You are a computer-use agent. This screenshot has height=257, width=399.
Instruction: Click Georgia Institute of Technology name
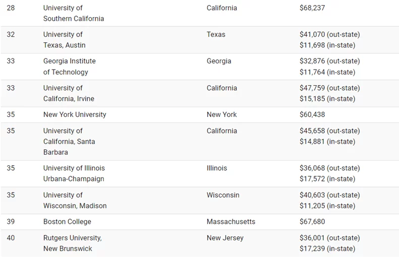coord(70,67)
